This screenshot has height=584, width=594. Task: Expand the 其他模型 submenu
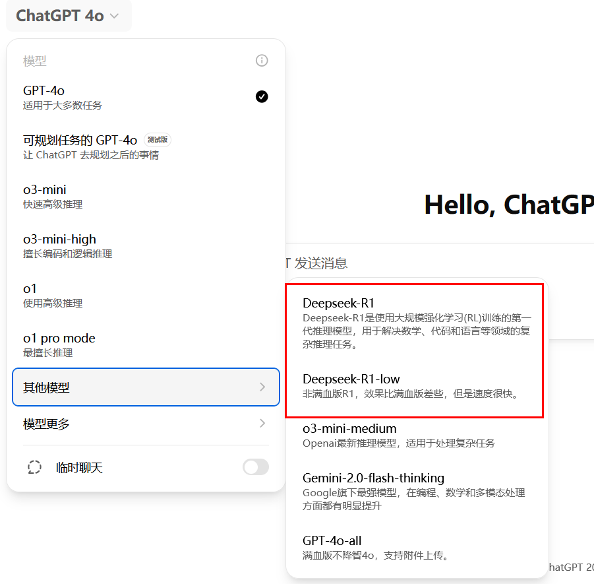[x=146, y=387]
